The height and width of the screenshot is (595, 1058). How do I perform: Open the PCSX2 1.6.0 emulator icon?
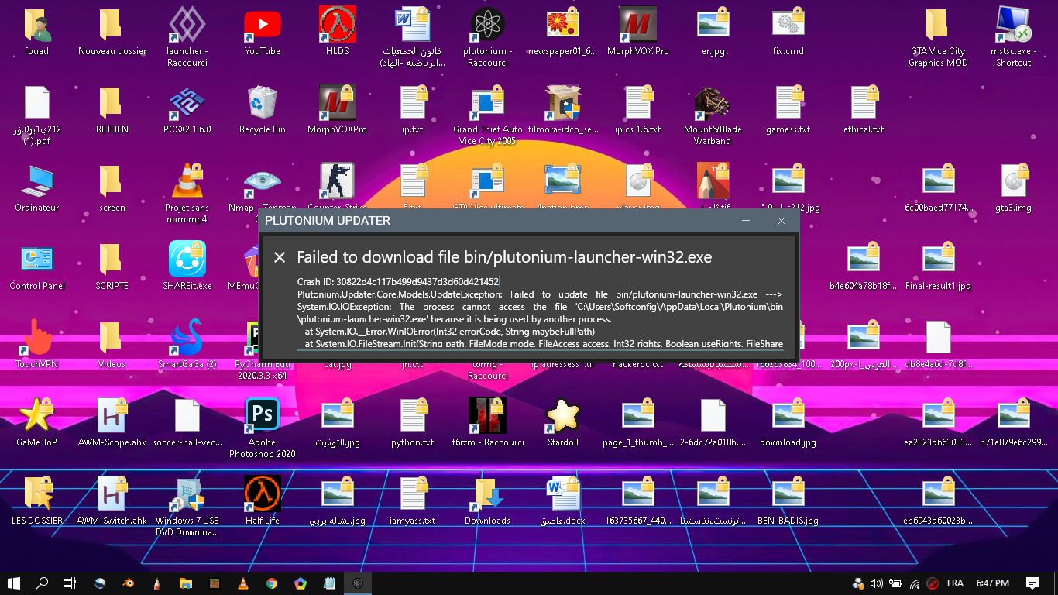tap(187, 110)
